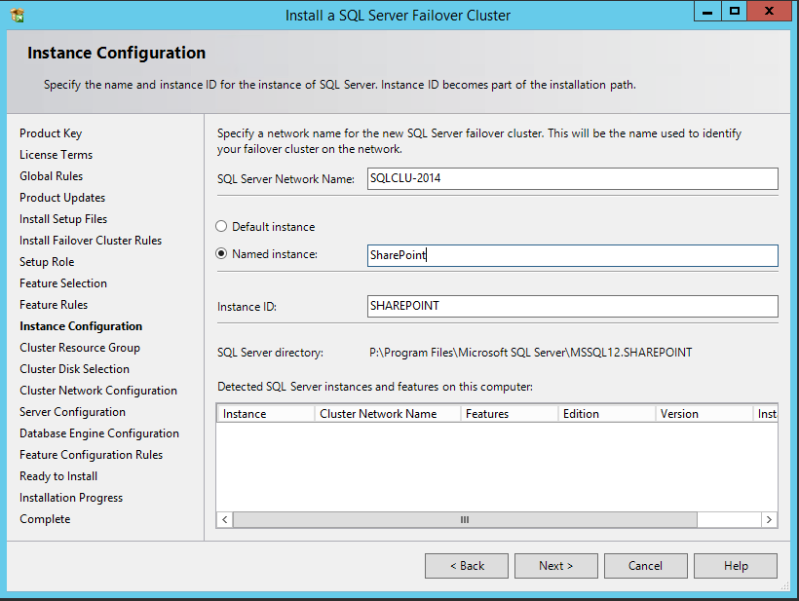Select the Cluster Network Configuration step
799x601 pixels.
tap(98, 391)
